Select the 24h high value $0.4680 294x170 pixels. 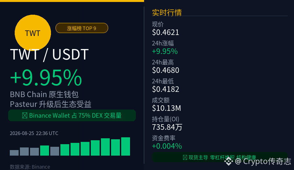click(166, 70)
